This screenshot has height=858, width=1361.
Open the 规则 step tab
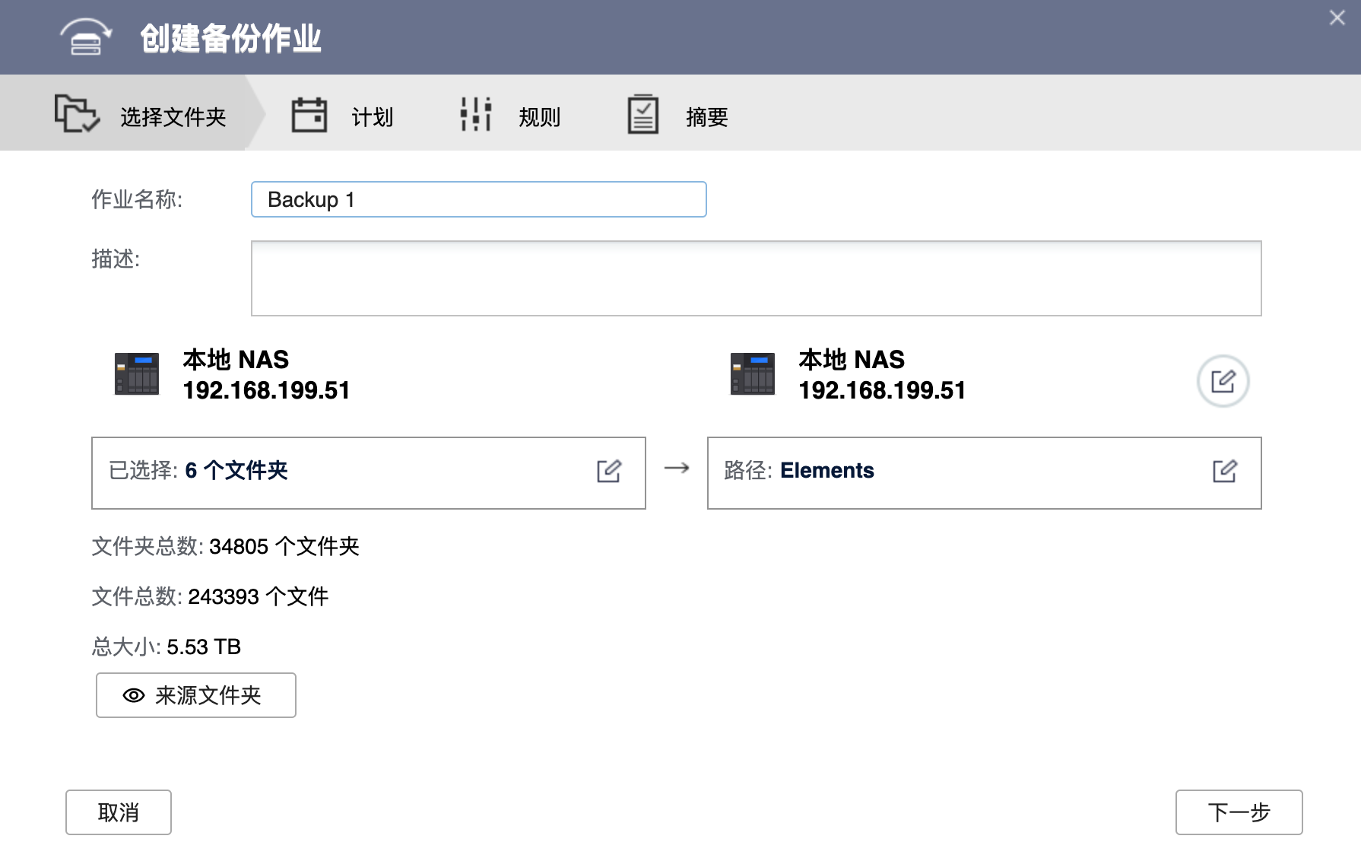click(539, 117)
